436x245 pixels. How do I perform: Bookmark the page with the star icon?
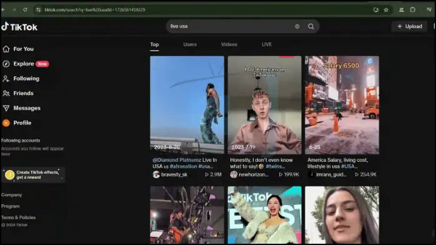tap(386, 10)
